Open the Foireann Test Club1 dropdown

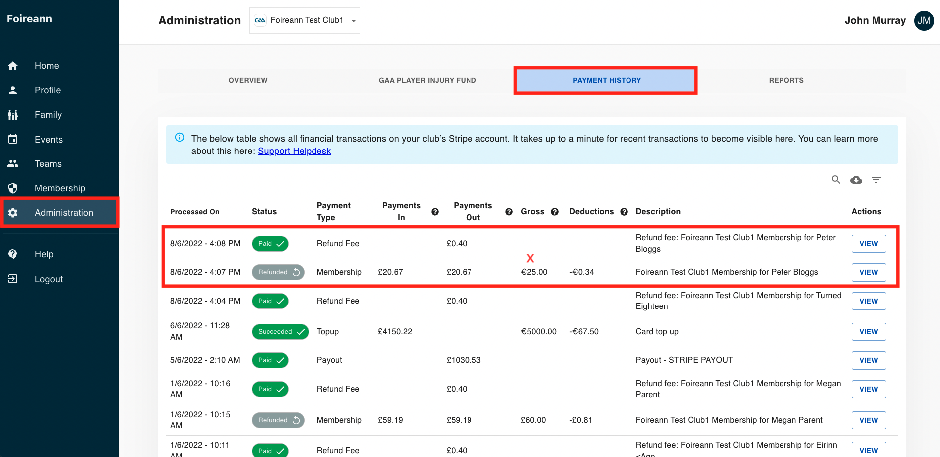(x=305, y=20)
